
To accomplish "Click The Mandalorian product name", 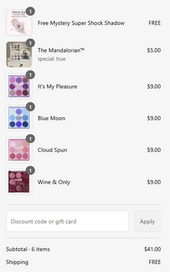I will pyautogui.click(x=61, y=50).
